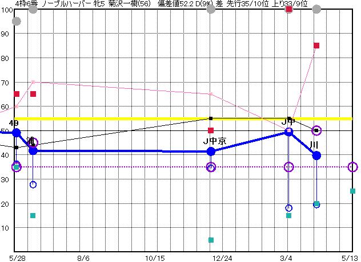Click the 10/15 date axis label
Image resolution: width=361 pixels, height=262 pixels.
coord(155,257)
